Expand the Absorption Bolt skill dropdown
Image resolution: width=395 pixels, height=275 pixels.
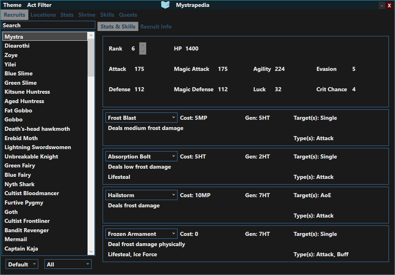click(141, 156)
